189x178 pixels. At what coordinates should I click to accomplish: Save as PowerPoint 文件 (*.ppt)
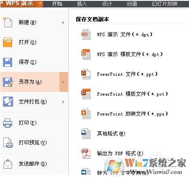[x=127, y=74]
